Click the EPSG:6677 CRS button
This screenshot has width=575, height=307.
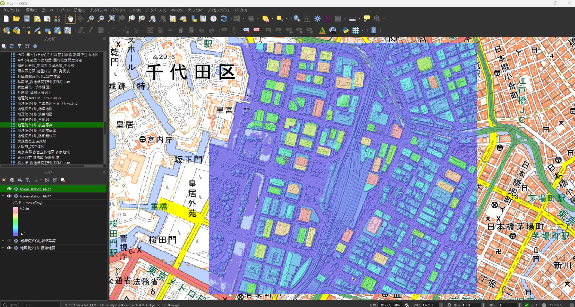(x=552, y=305)
